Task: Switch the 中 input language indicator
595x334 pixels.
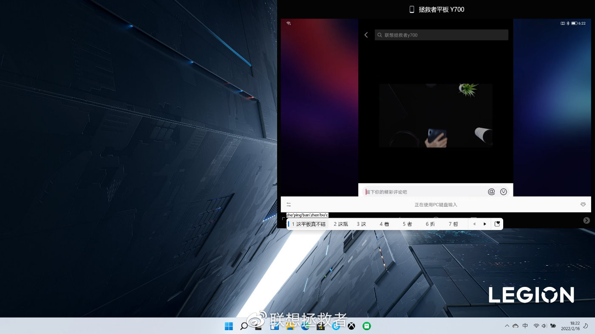Action: pyautogui.click(x=525, y=326)
